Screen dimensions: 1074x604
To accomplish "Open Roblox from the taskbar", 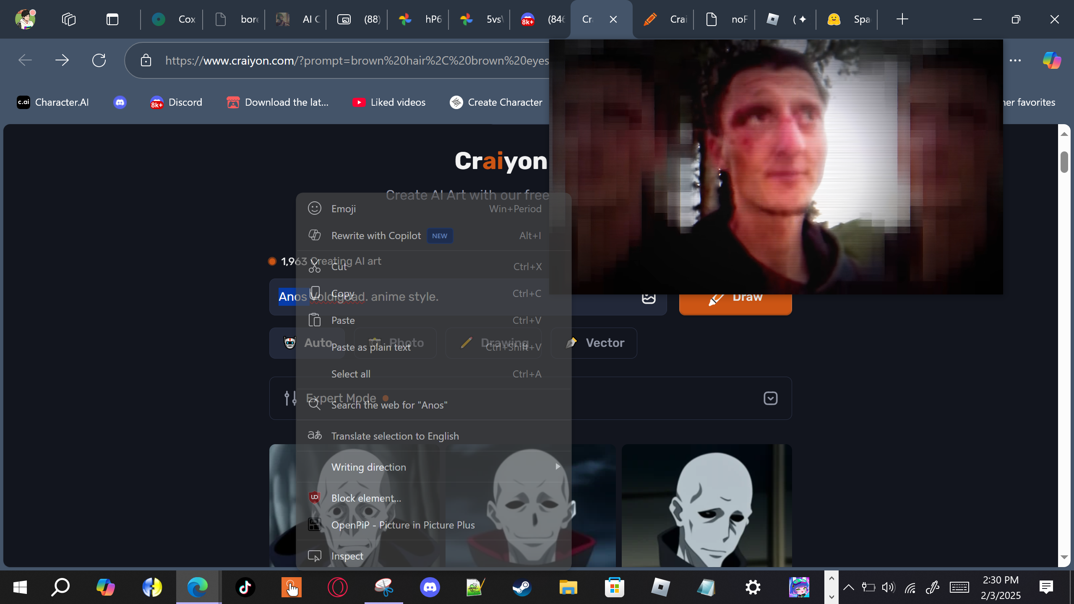I will 661,587.
